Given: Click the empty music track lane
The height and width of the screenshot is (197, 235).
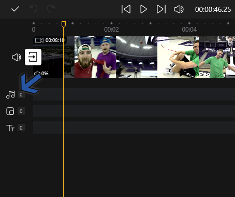Looking at the screenshot, I should pos(134,94).
